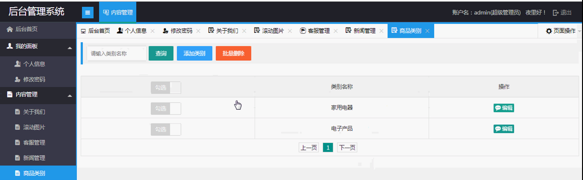This screenshot has height=180, width=583.
Task: Open 修改密码 in the sidebar
Action: coord(38,79)
